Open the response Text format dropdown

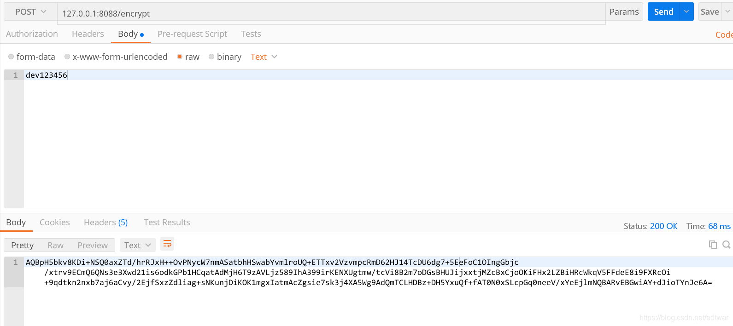click(x=137, y=245)
